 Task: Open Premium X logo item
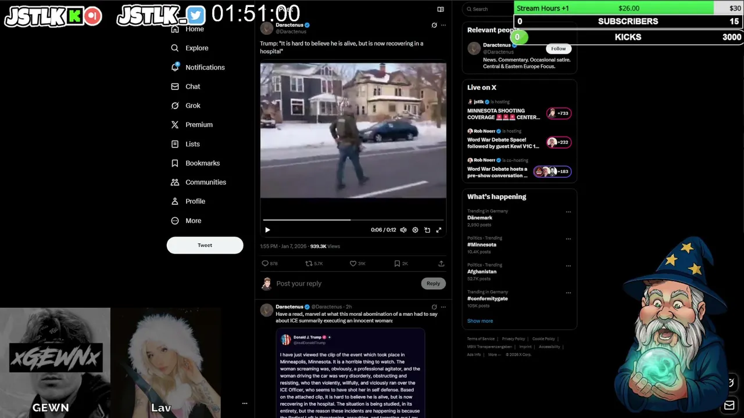pyautogui.click(x=192, y=125)
